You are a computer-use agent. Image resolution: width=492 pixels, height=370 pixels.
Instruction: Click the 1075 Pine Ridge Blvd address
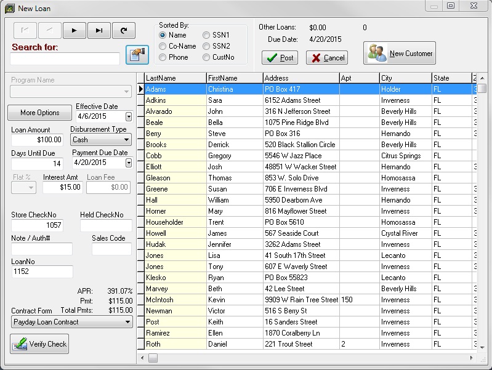pyautogui.click(x=301, y=123)
